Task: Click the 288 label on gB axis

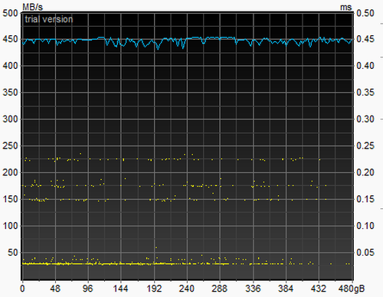Action: 219,289
